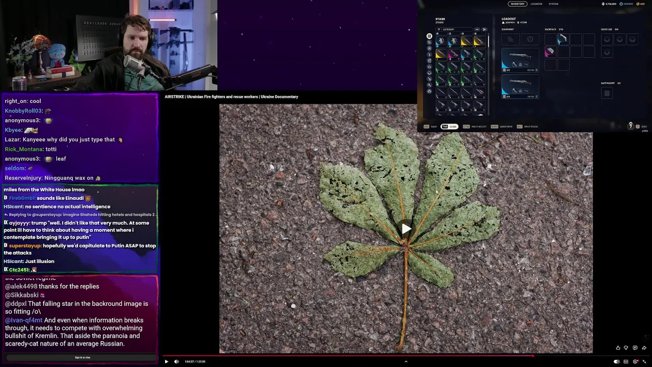Share the video with the arrow icon
The width and height of the screenshot is (652, 367).
click(x=644, y=348)
